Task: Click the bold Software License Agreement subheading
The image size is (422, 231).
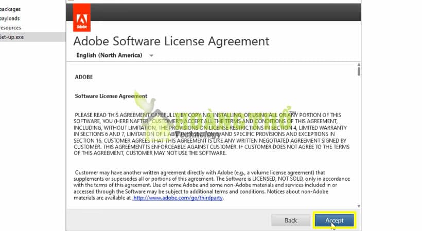Action: pos(111,96)
